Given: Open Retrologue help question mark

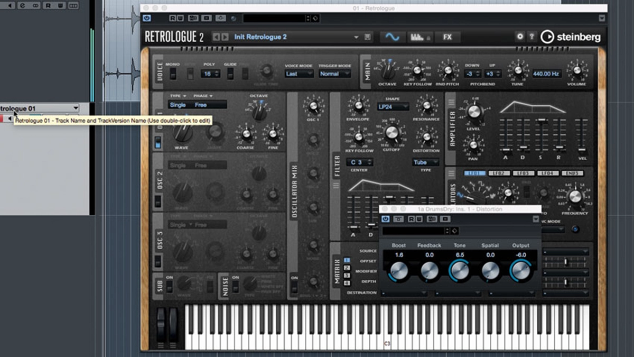Looking at the screenshot, I should [532, 36].
